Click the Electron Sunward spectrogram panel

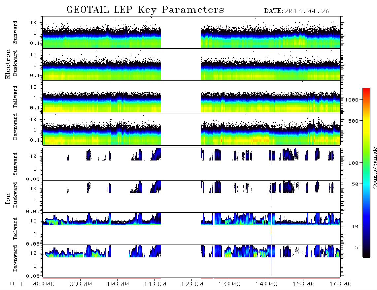[191, 32]
